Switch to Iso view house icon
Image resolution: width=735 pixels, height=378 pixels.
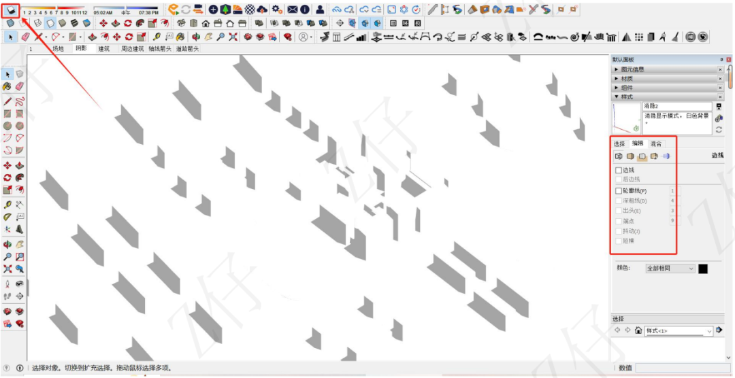click(181, 22)
